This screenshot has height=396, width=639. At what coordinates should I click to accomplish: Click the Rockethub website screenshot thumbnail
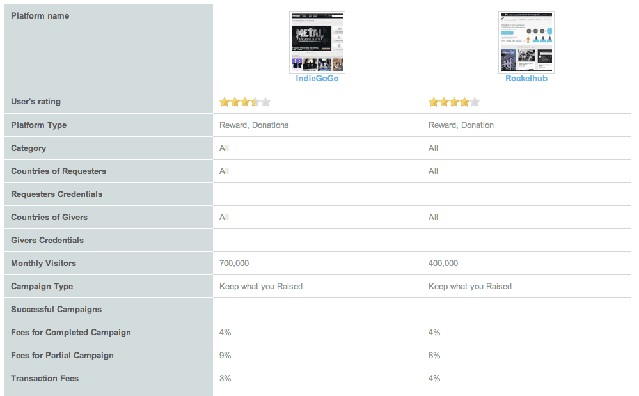[x=526, y=42]
